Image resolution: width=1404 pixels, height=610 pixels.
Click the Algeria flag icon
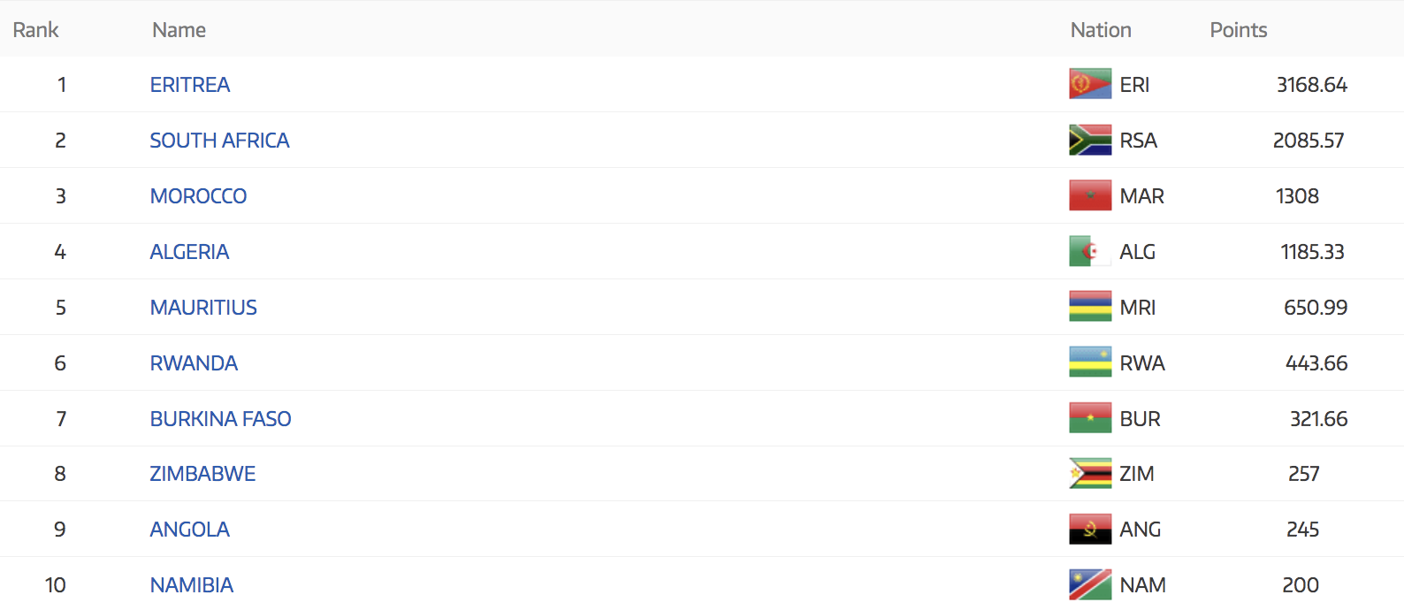pyautogui.click(x=1089, y=252)
